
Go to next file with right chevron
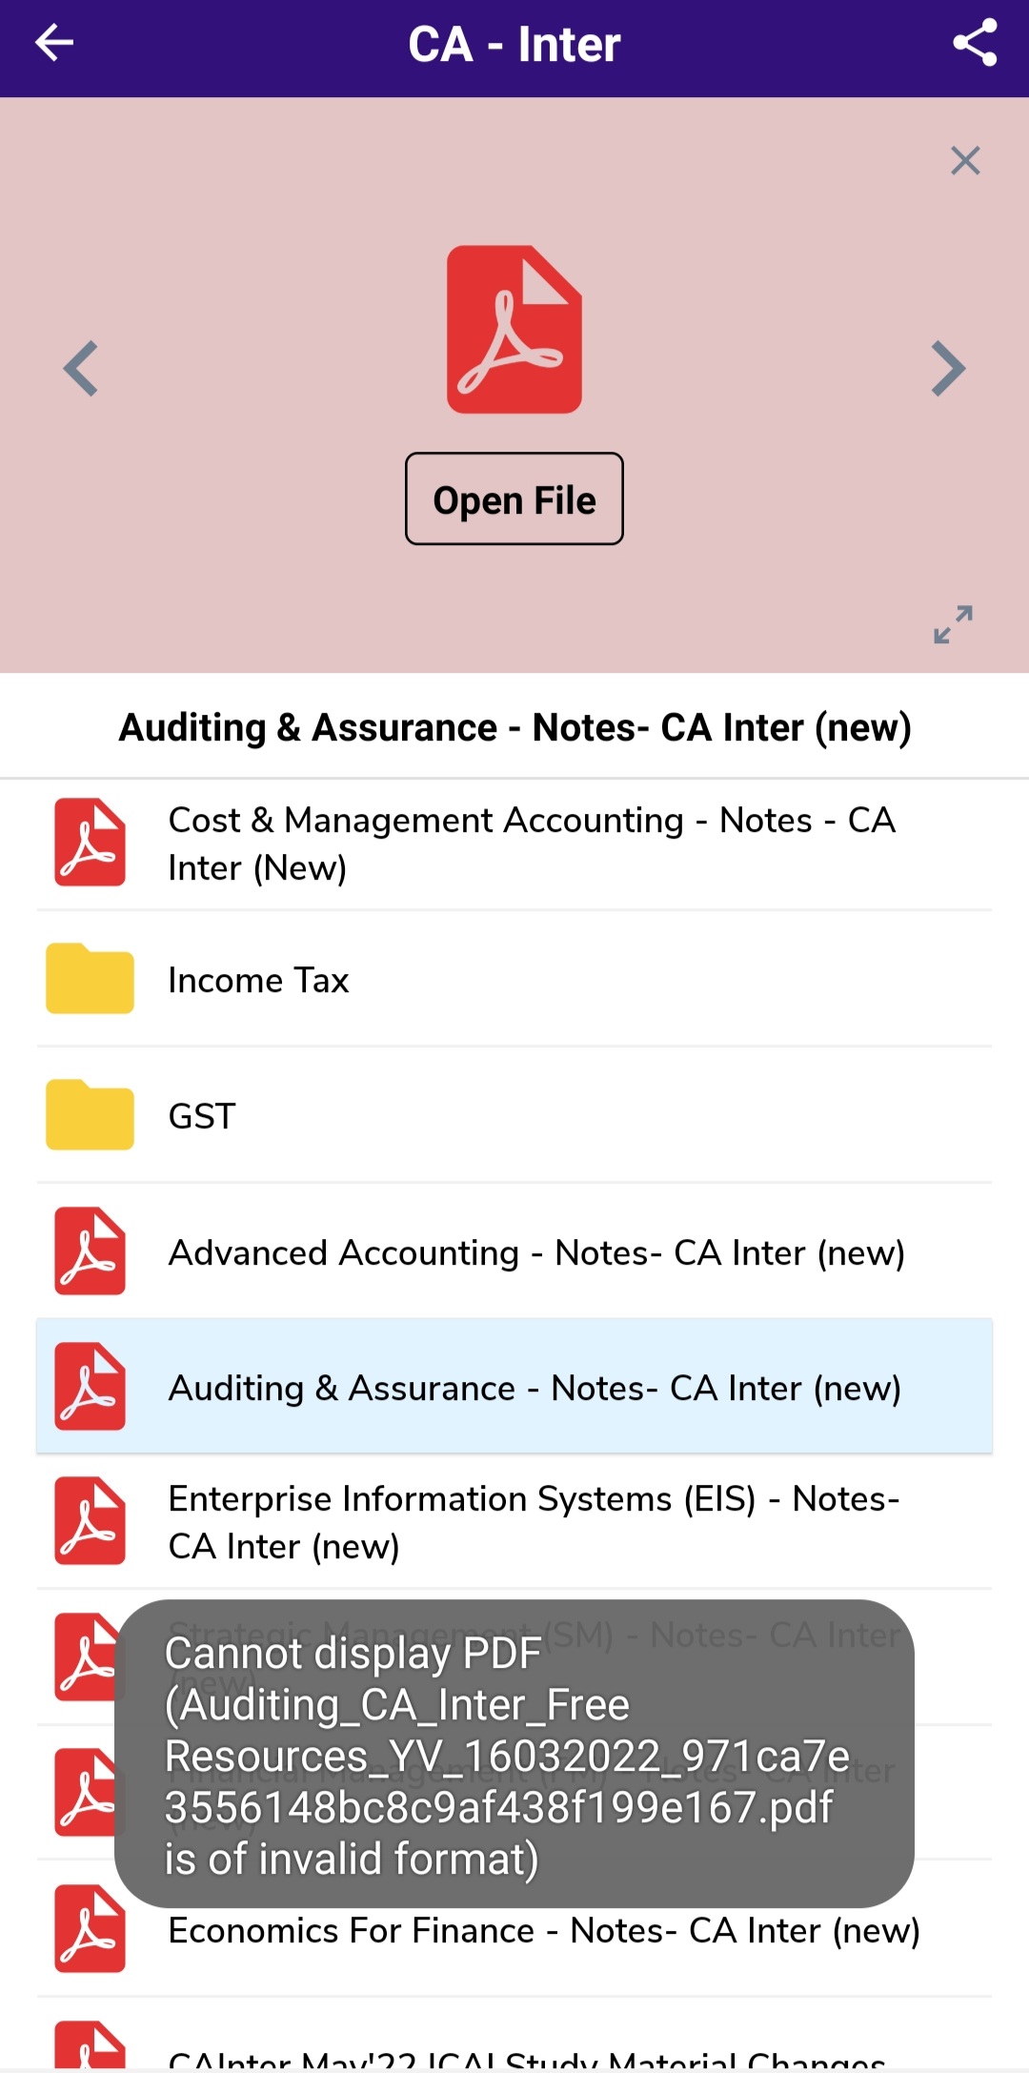(x=948, y=368)
